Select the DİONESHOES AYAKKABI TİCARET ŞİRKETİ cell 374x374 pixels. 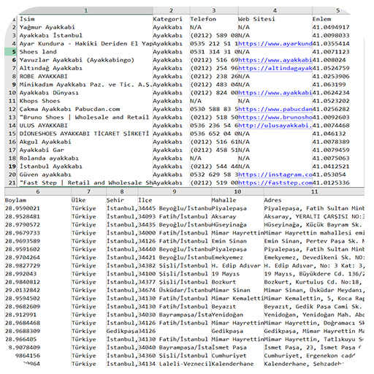[x=85, y=134]
